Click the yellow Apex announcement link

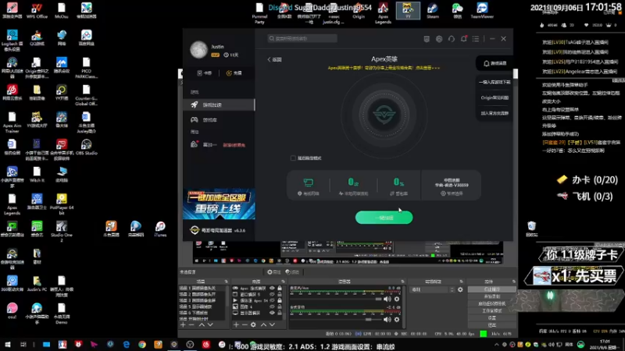pos(384,68)
